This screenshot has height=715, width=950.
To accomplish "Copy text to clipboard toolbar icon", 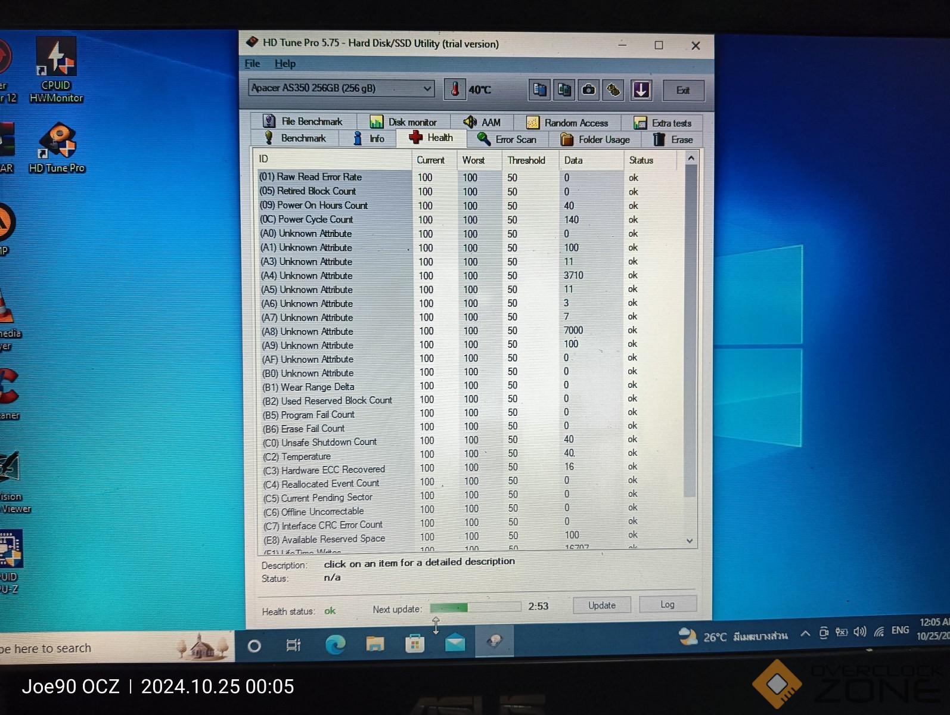I will click(x=539, y=89).
